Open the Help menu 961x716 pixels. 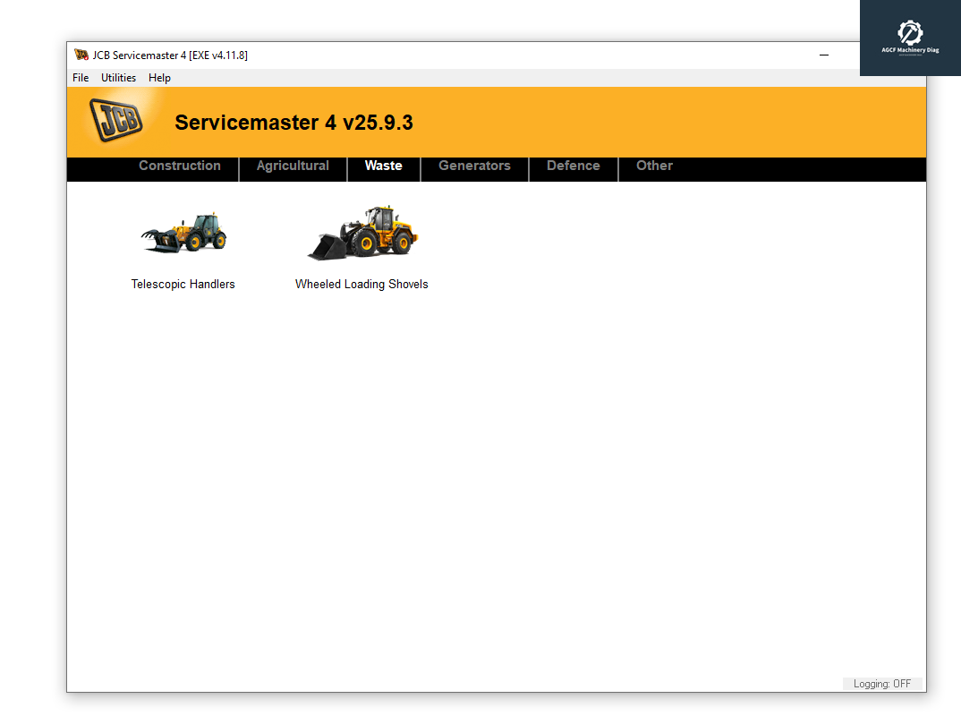point(159,78)
